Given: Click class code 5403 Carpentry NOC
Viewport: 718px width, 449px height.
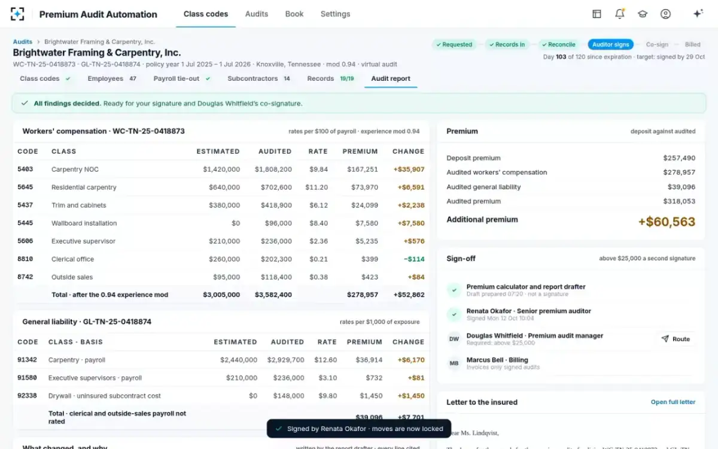Looking at the screenshot, I should [x=221, y=169].
